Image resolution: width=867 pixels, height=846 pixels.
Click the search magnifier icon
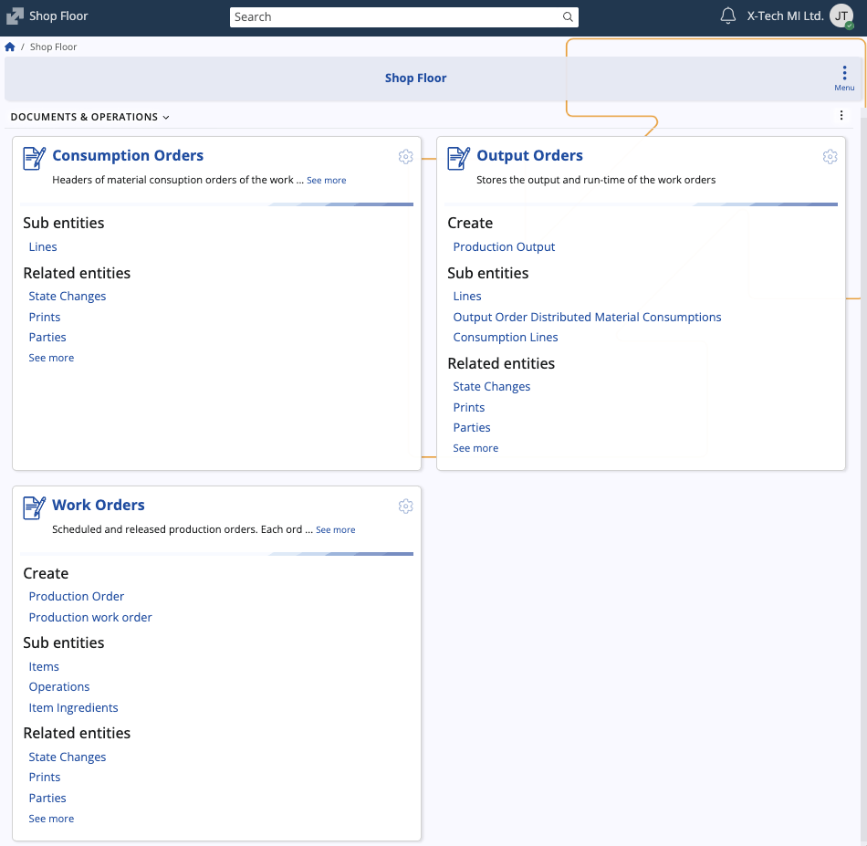568,17
